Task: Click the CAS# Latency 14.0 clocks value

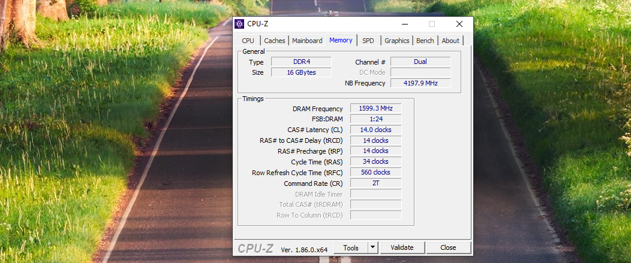Action: coord(376,130)
